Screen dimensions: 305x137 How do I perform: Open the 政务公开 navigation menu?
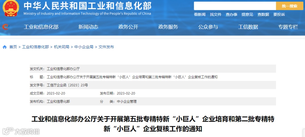[x=128, y=27]
